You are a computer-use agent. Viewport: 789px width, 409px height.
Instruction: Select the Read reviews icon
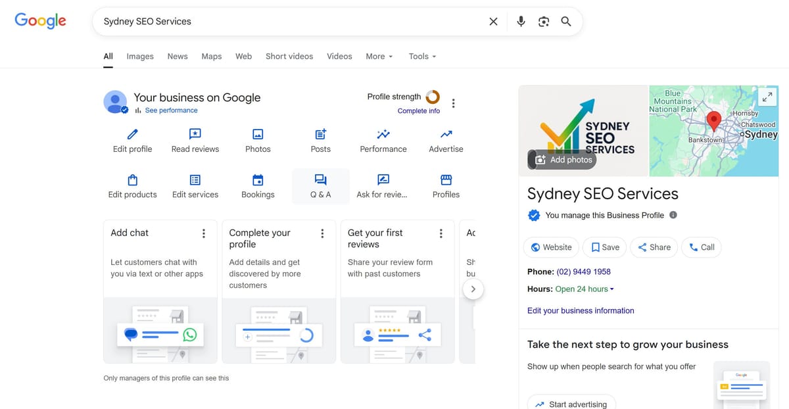[x=195, y=134]
